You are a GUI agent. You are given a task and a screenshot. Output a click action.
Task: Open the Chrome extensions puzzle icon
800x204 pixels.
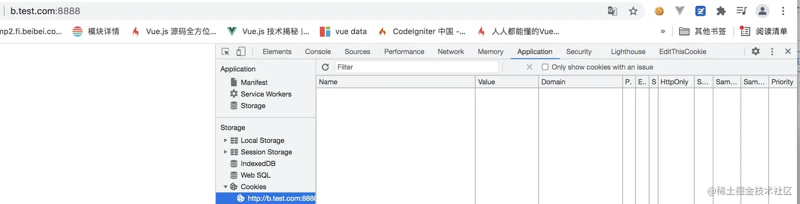point(721,11)
